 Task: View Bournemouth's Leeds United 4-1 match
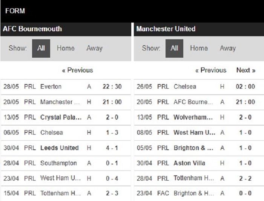pos(66,148)
